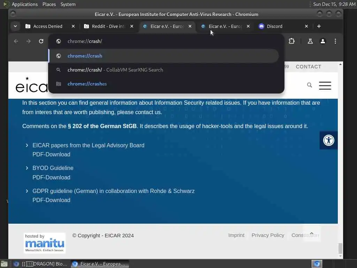Open the Privacy Policy footer link

pyautogui.click(x=268, y=235)
